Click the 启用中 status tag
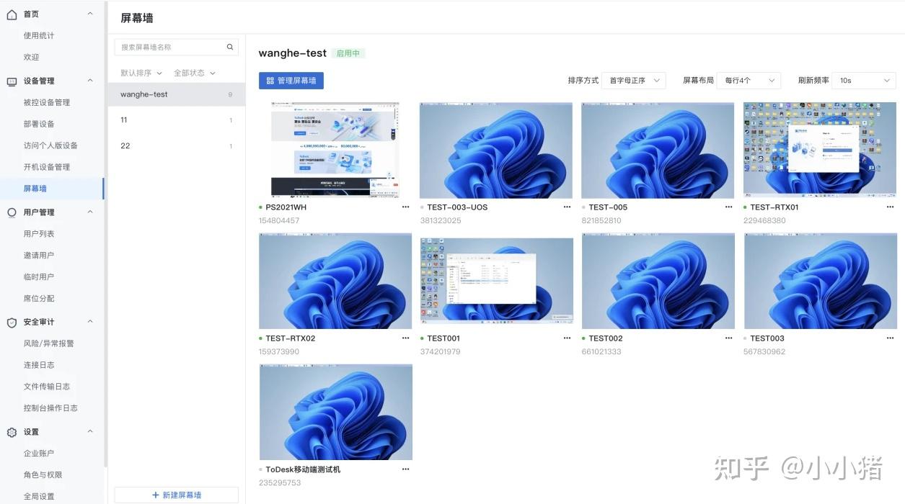Screen dimensions: 905x504 pyautogui.click(x=348, y=53)
